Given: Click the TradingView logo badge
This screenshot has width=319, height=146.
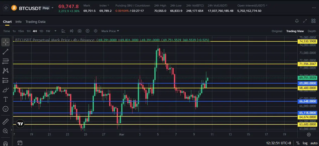Looking at the screenshot, I should (20, 124).
